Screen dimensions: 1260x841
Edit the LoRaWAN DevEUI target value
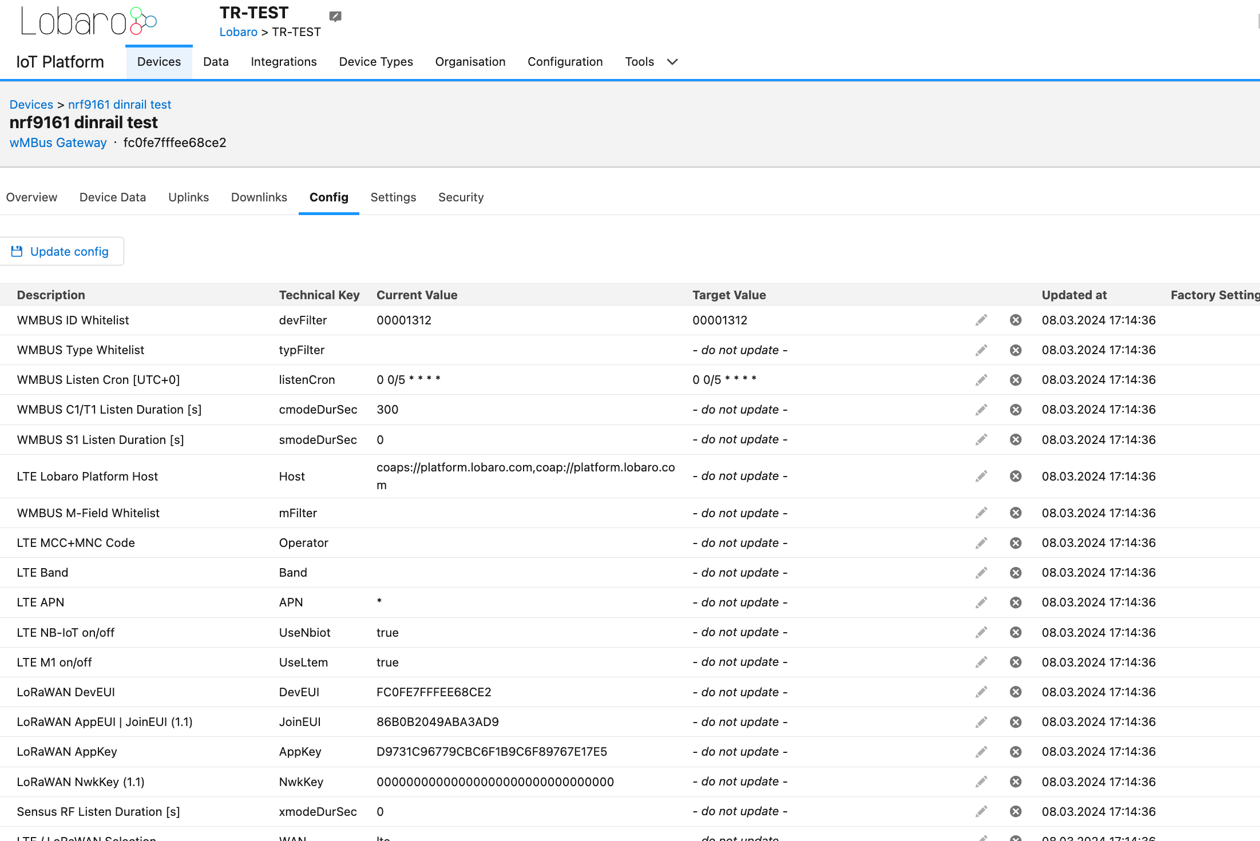click(981, 692)
